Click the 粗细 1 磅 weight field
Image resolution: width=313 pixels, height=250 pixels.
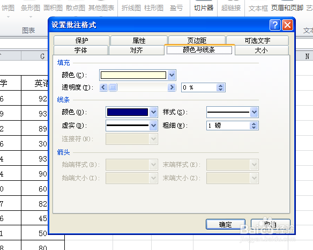228,126
